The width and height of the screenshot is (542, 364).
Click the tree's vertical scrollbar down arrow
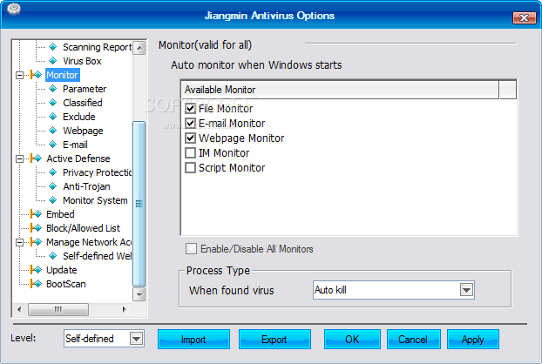pyautogui.click(x=139, y=294)
